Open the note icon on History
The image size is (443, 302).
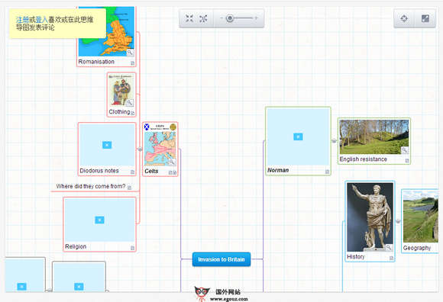[x=391, y=258]
